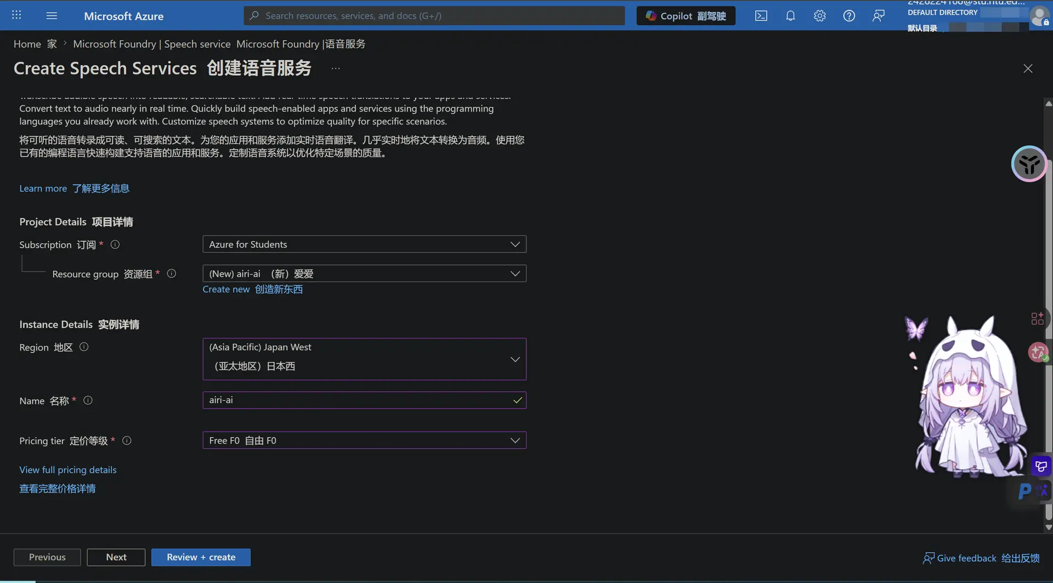Click the info icon next to Name
The height and width of the screenshot is (583, 1053).
88,400
